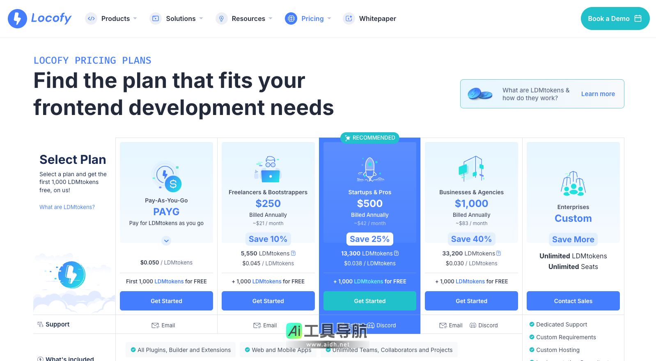656x361 pixels.
Task: Click Get Started under Pay-As-You-Go
Action: coord(166,301)
